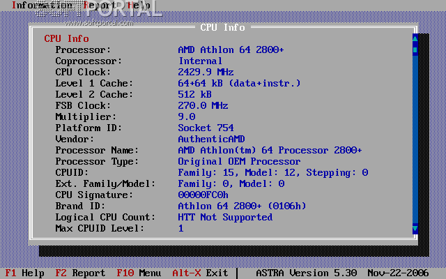Select the value '512 kB'
Viewport: 446px width, 279px height.
194,94
